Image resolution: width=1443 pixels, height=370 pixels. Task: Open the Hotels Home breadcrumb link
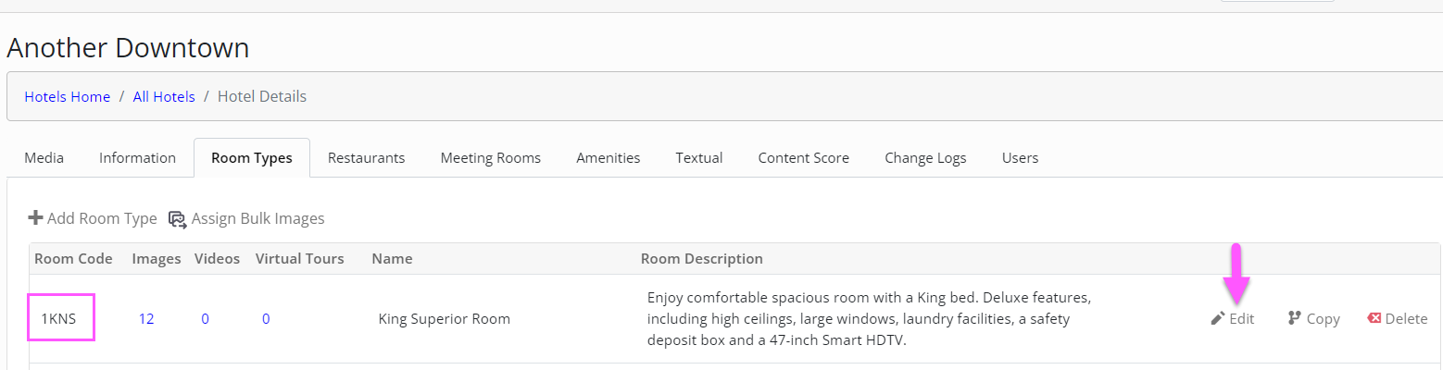pyautogui.click(x=68, y=96)
